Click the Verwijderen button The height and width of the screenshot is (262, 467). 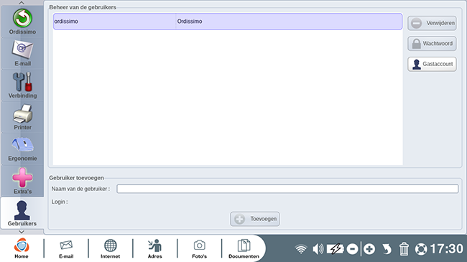pos(432,23)
